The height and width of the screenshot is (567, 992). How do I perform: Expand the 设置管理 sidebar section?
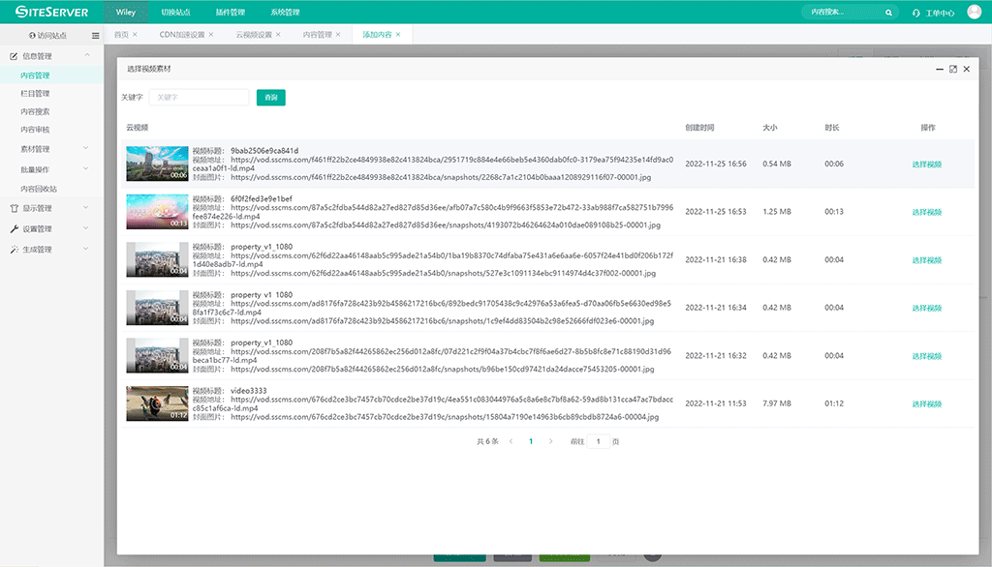[85, 228]
